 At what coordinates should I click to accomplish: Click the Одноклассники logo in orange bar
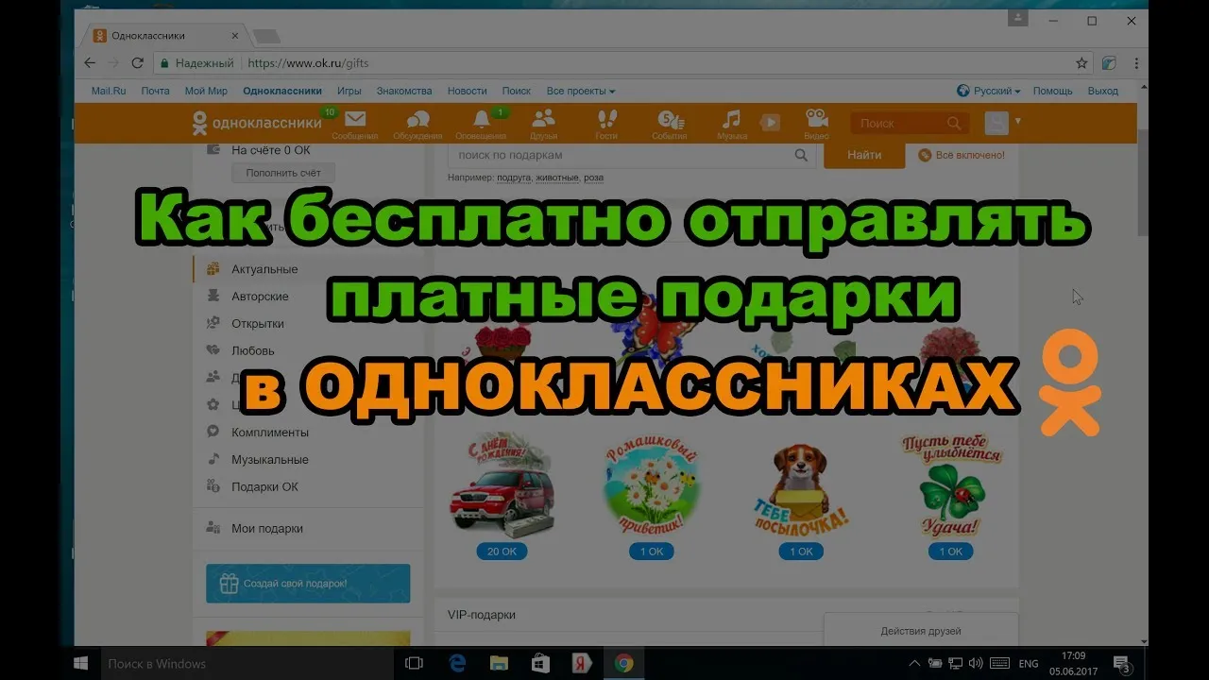pyautogui.click(x=255, y=123)
